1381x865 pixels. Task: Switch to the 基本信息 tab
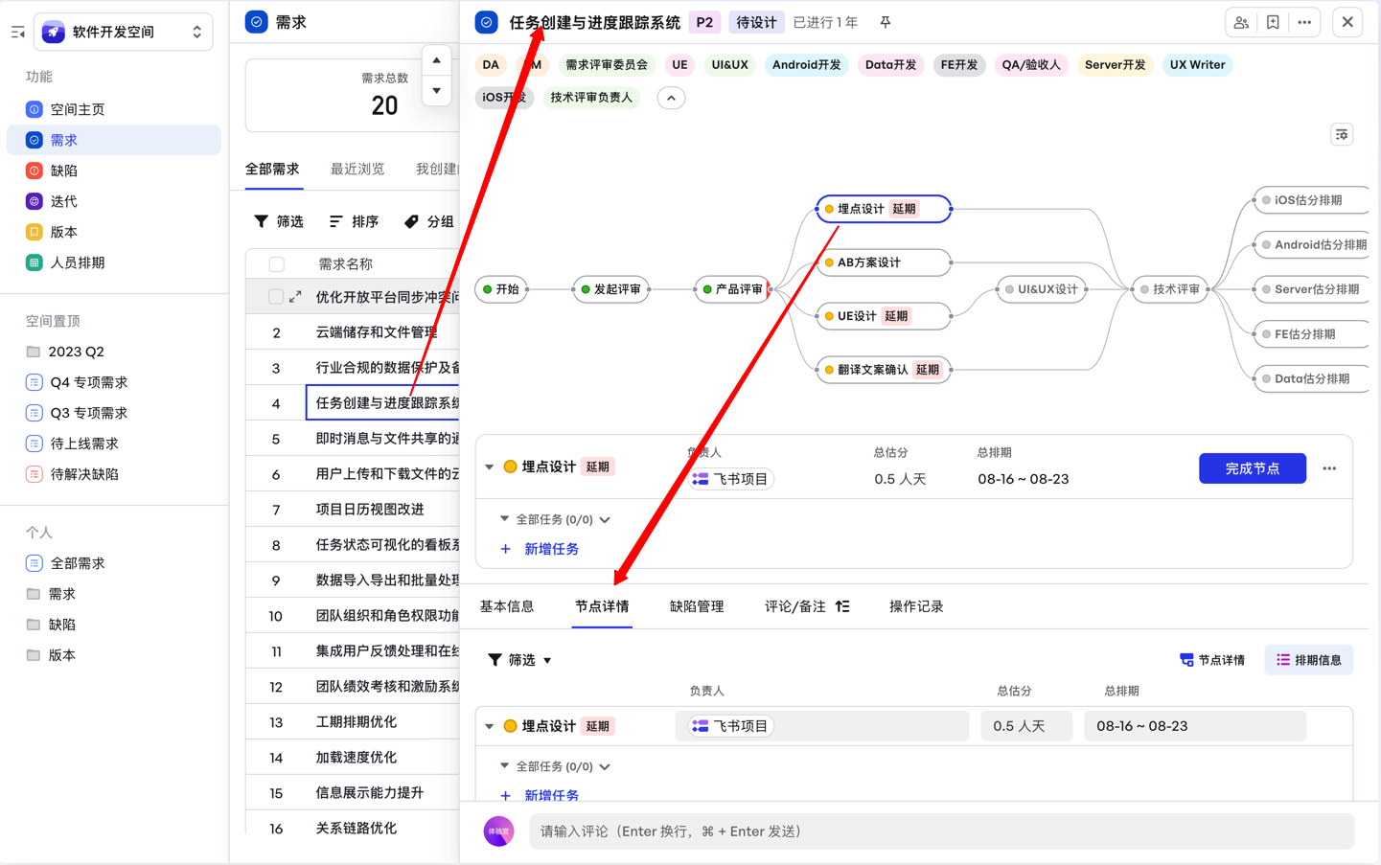[507, 606]
